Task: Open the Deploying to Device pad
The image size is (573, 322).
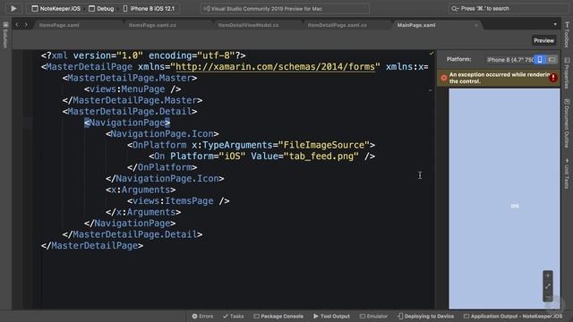Action: click(425, 316)
